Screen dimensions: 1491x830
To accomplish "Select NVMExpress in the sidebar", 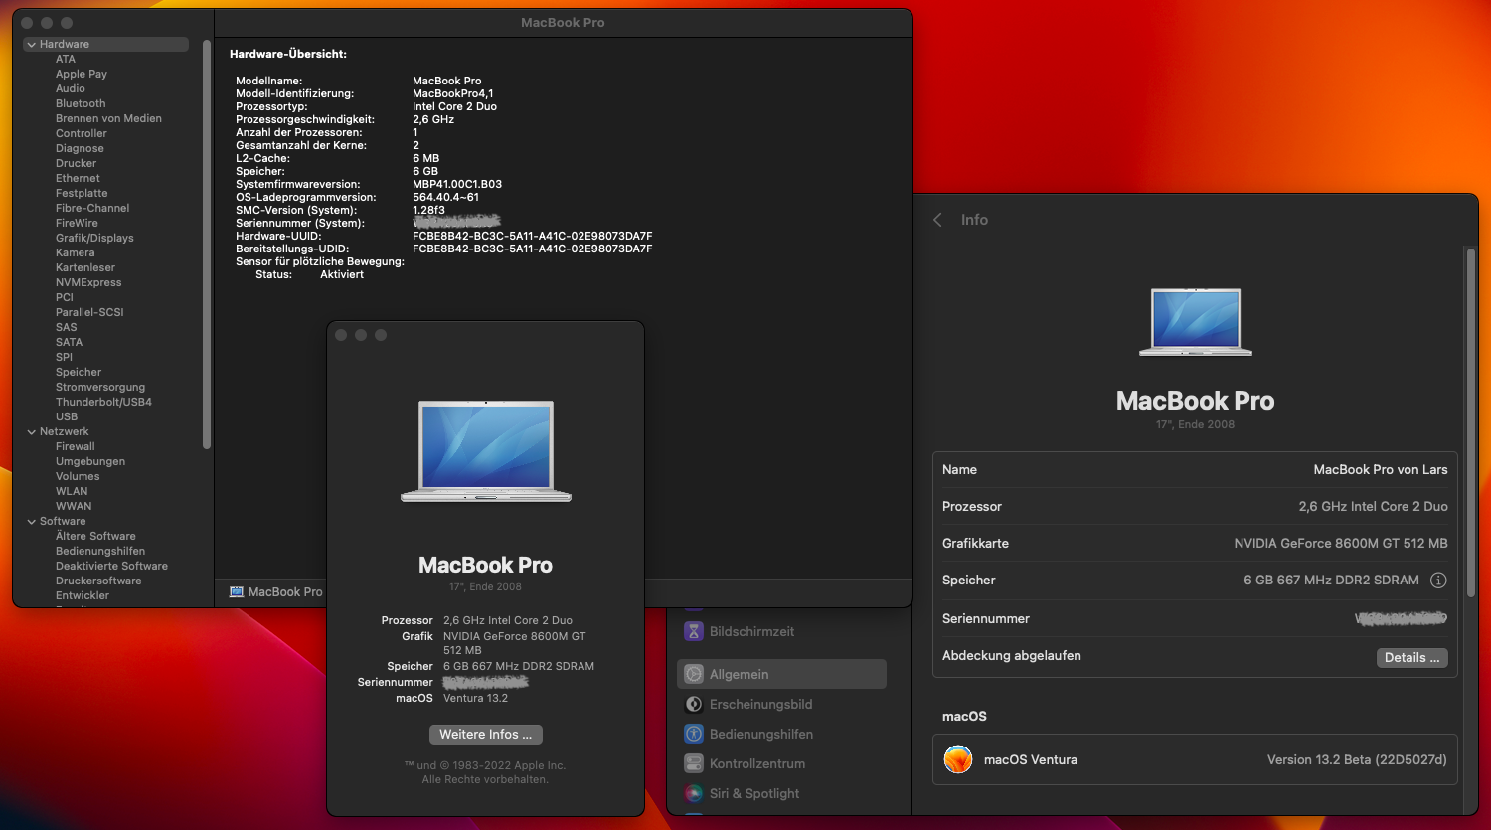I will tap(88, 282).
